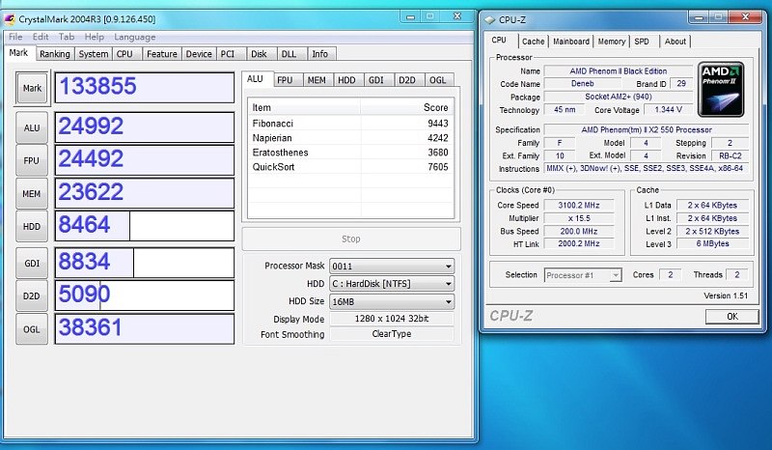772x450 pixels.
Task: Switch to the Feature tab
Action: 161,54
